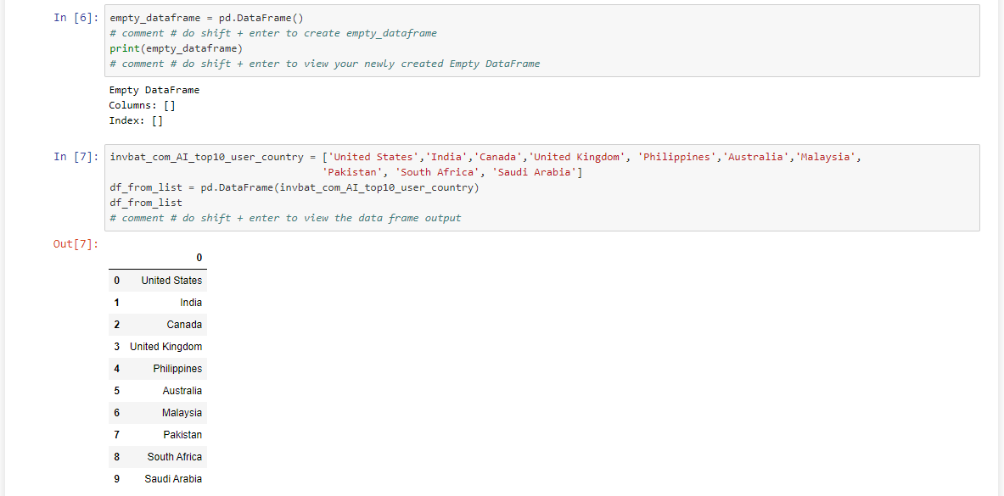Image resolution: width=1004 pixels, height=496 pixels.
Task: Click the df_from_list = pd.DataFrame line
Action: pos(294,187)
